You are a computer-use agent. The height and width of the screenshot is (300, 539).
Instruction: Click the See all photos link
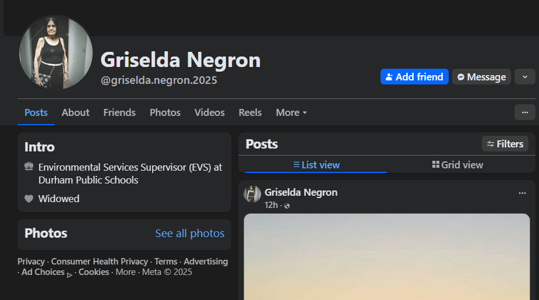click(x=189, y=234)
